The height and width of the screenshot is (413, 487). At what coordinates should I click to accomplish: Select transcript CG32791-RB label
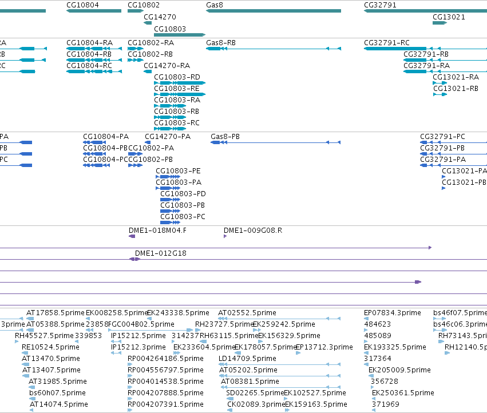coord(426,54)
